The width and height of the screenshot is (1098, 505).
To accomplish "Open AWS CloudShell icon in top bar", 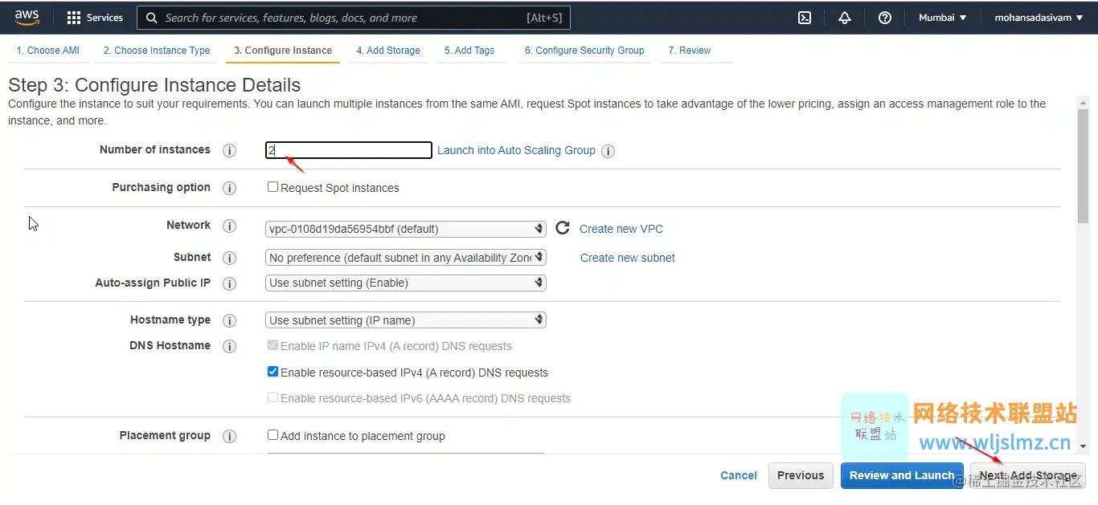I will tap(805, 18).
